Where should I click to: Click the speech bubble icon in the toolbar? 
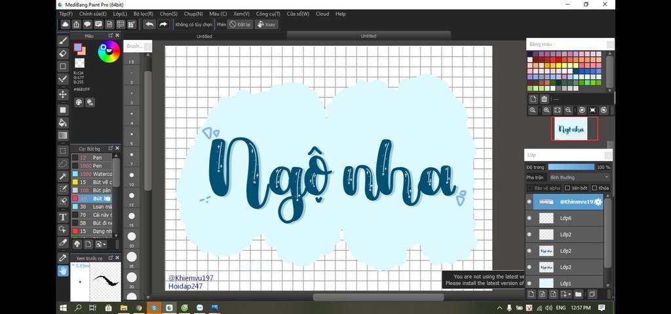(x=87, y=24)
